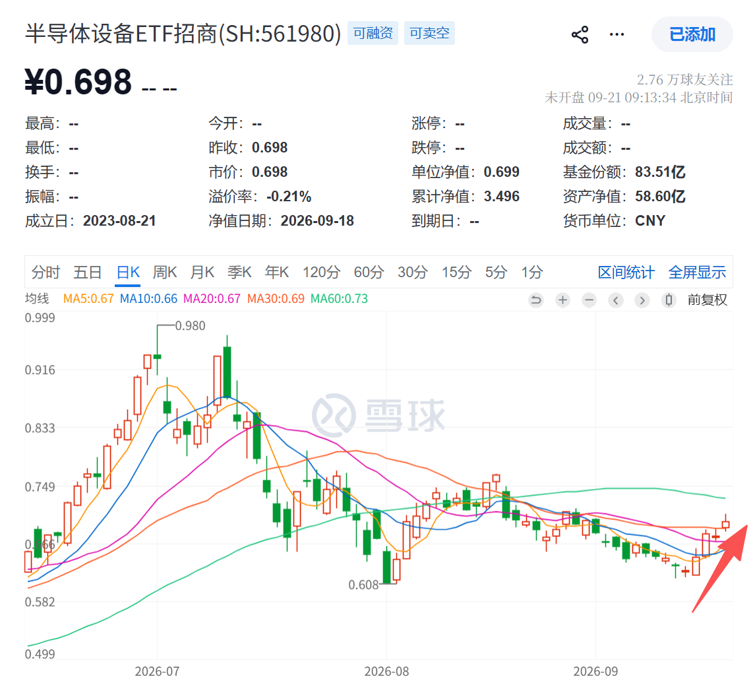Select the 年K tab
Image resolution: width=753 pixels, height=681 pixels.
click(277, 273)
